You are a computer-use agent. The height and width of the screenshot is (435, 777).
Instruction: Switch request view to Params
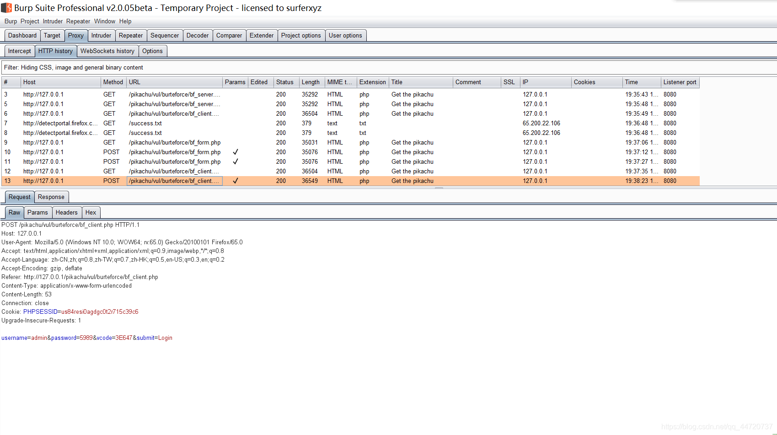pos(38,212)
